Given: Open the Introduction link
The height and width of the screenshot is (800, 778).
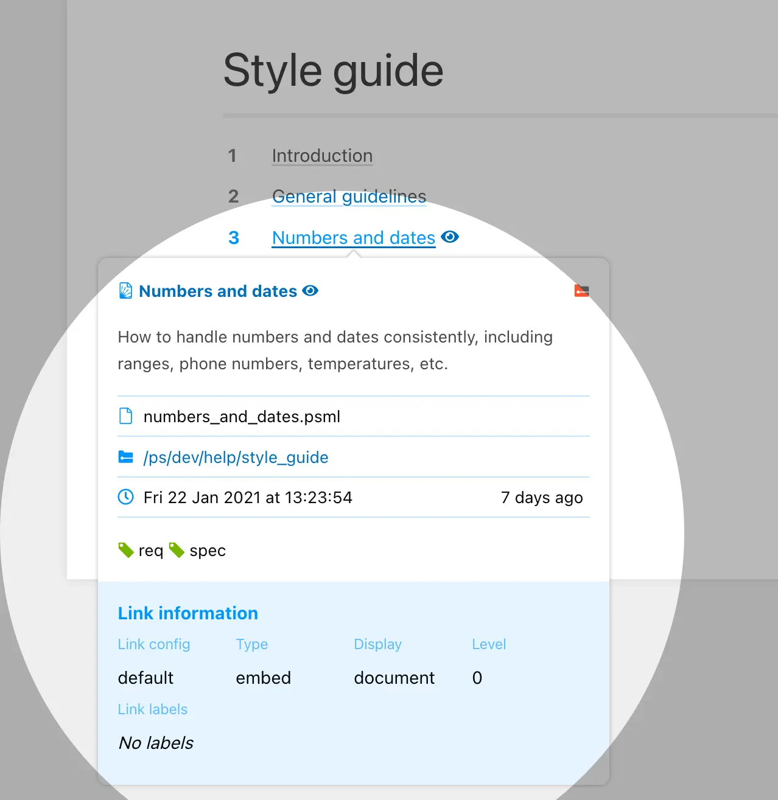Looking at the screenshot, I should [322, 156].
